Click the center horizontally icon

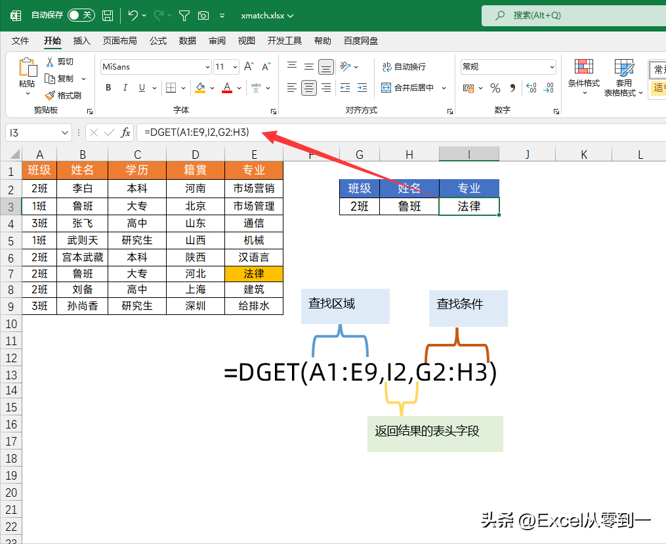click(x=309, y=88)
